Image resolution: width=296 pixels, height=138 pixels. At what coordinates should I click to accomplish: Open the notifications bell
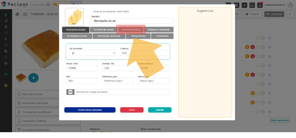pos(260,5)
